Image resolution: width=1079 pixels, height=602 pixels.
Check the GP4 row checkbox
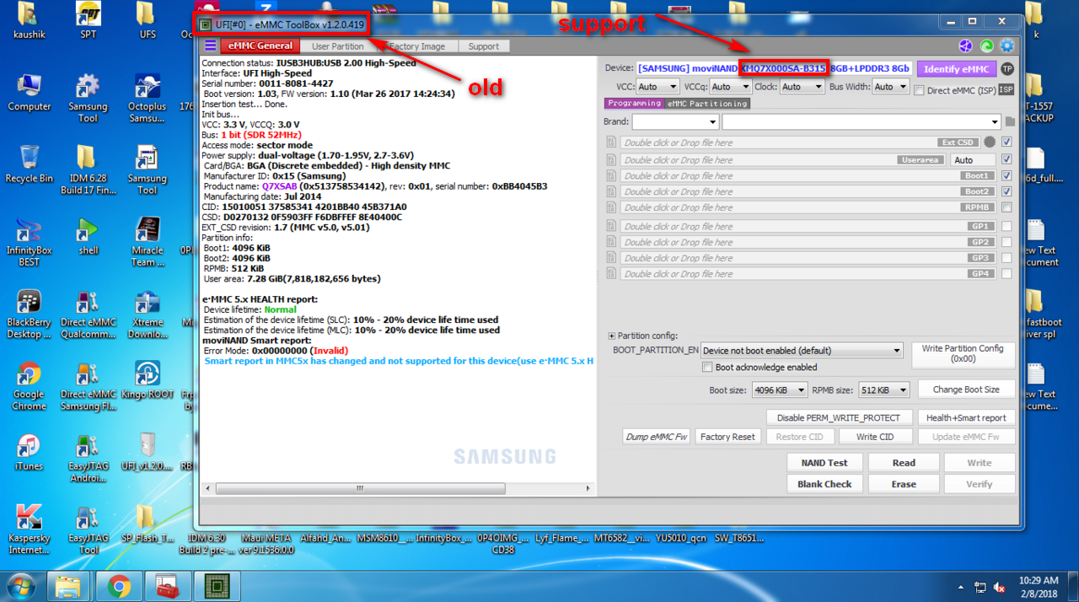pyautogui.click(x=1007, y=274)
